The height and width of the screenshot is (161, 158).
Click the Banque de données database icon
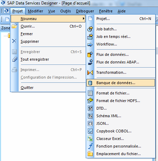pos(90,83)
